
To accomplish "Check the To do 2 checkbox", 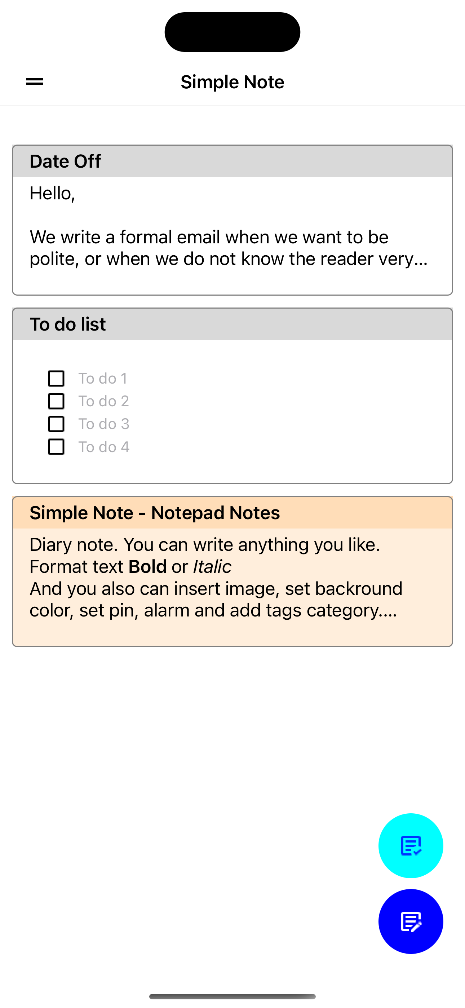I will click(56, 401).
